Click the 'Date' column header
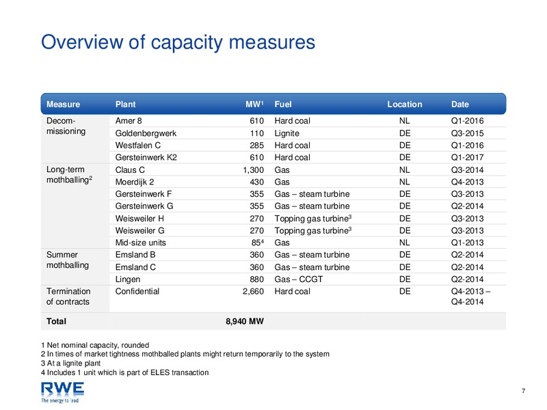Viewport: 547px width, 410px height. (459, 105)
